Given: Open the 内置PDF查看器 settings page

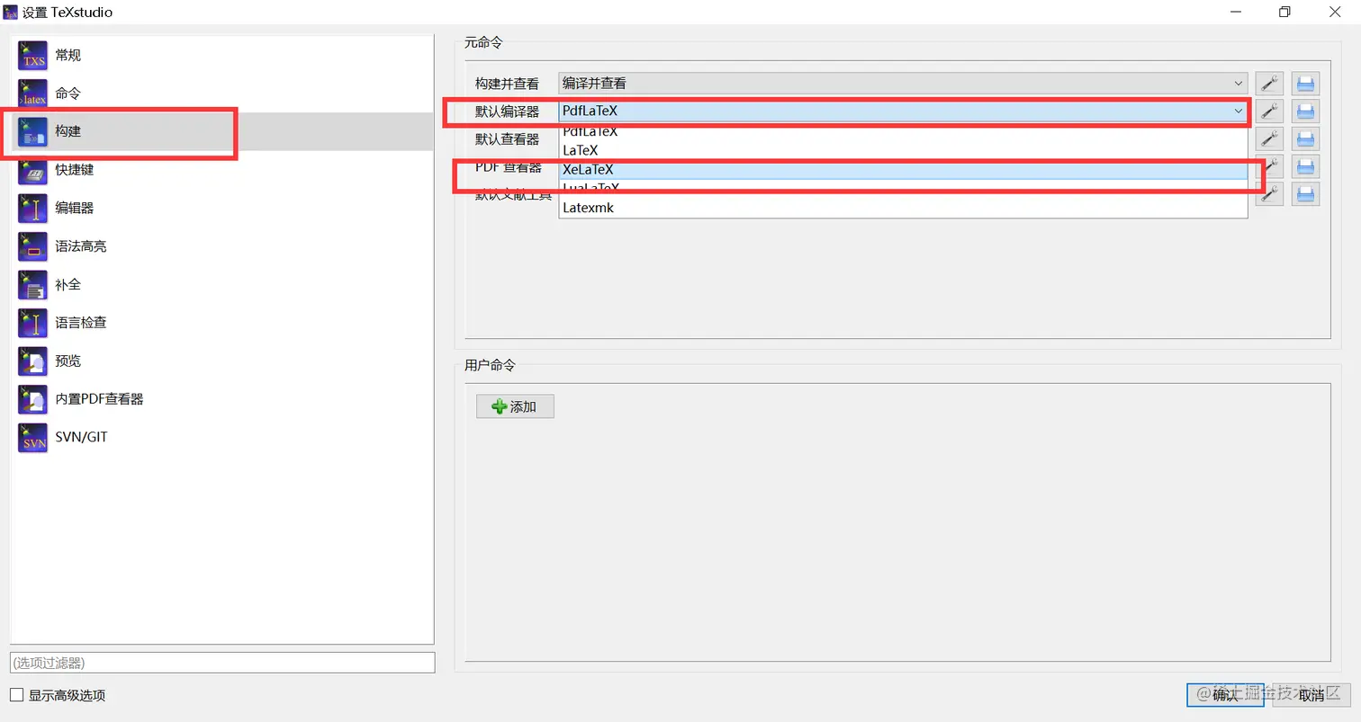Looking at the screenshot, I should coord(221,398).
